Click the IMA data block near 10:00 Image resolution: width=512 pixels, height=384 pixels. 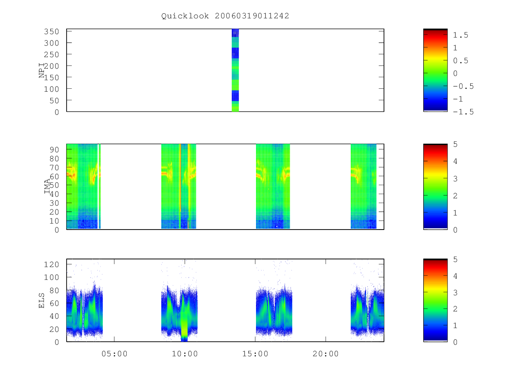tap(178, 186)
